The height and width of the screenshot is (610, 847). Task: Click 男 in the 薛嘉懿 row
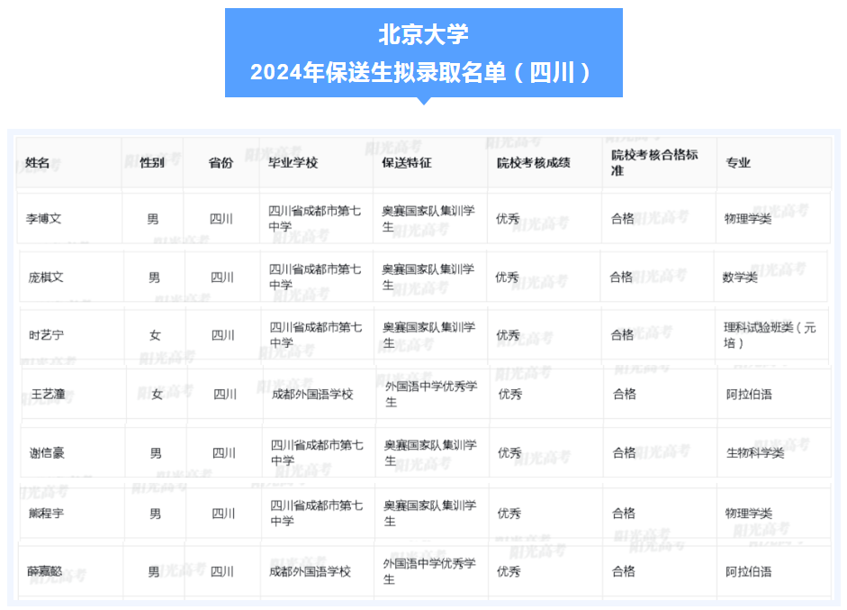[x=154, y=571]
